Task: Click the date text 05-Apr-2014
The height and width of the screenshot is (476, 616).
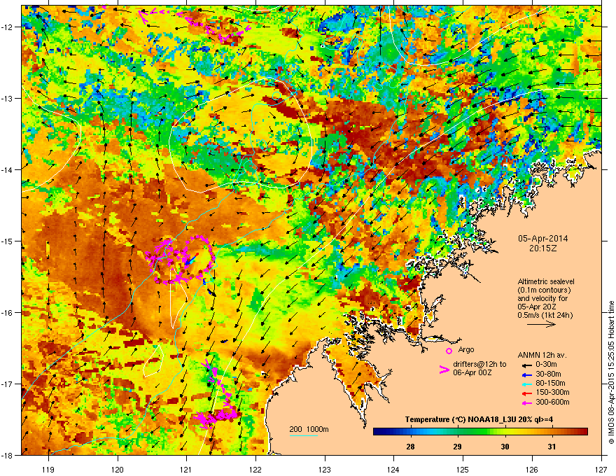Action: pyautogui.click(x=542, y=239)
